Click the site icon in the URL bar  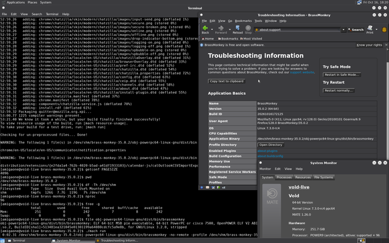(x=256, y=30)
